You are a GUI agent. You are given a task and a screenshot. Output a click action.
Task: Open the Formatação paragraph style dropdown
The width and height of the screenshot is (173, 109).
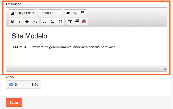tap(51, 13)
